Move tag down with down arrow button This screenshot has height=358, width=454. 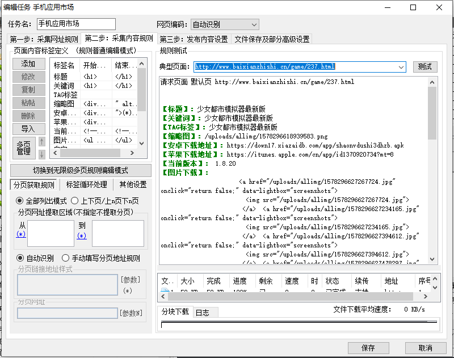41,154
